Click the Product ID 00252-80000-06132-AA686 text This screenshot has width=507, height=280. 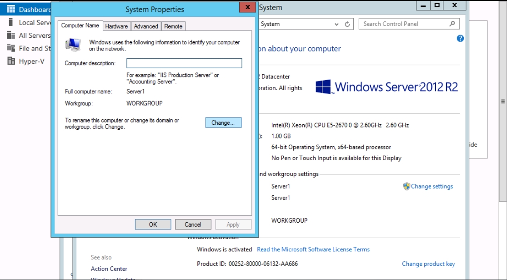pyautogui.click(x=247, y=264)
